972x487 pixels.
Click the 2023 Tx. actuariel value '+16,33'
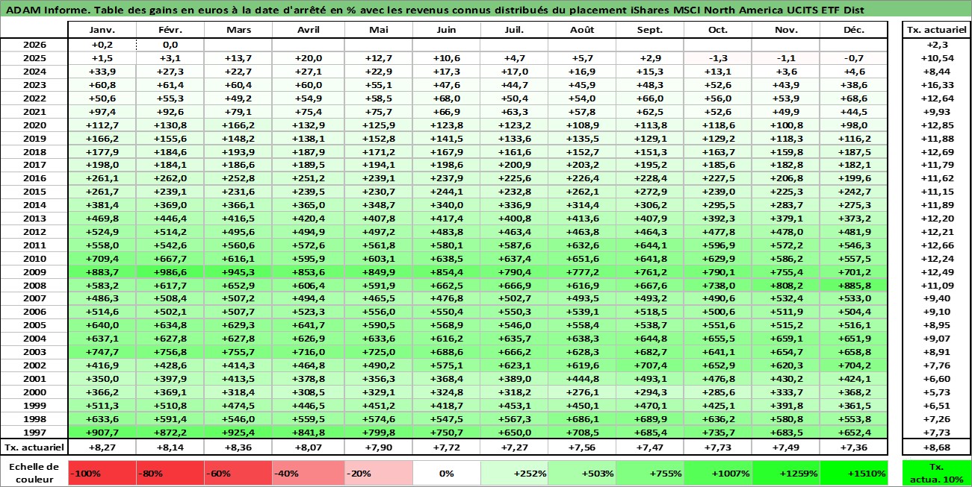click(937, 85)
